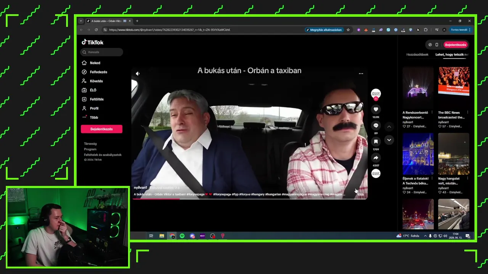Open the tab search dropdown arrow
This screenshot has height=274, width=488.
[81, 21]
